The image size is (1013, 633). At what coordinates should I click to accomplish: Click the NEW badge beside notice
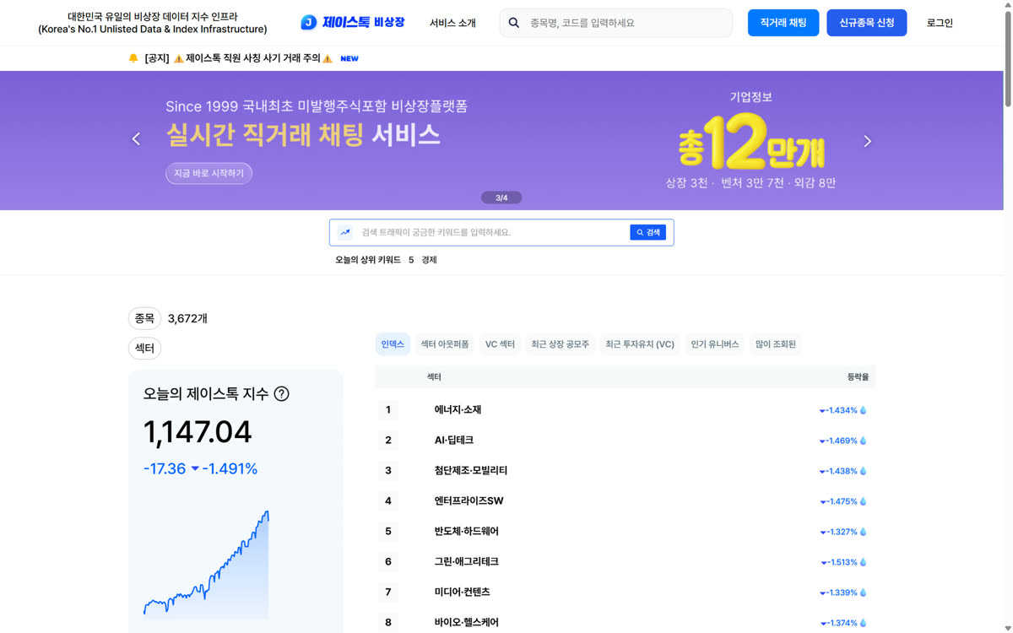[349, 59]
